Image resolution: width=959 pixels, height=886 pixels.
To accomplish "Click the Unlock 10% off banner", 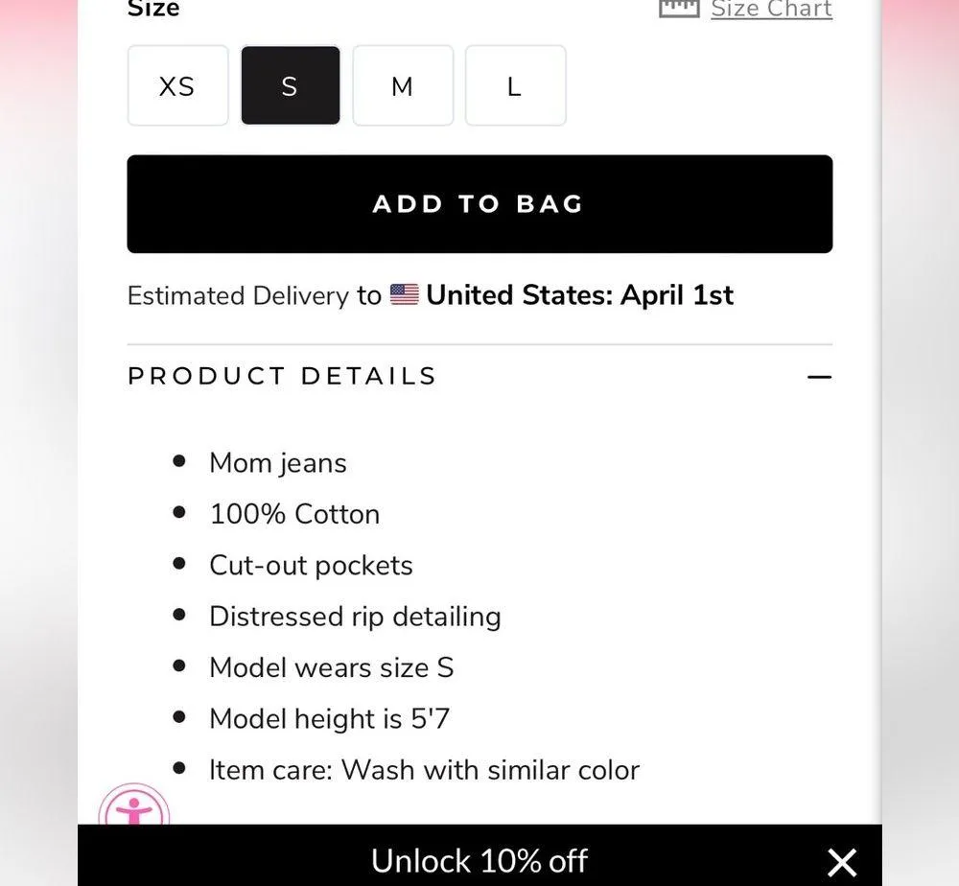I will [479, 859].
